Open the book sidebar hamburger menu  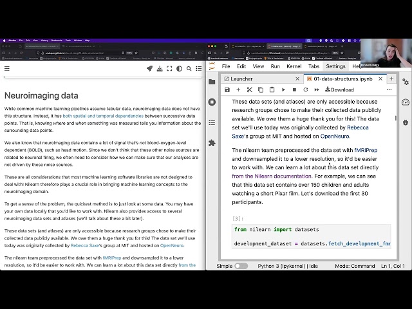click(7, 69)
